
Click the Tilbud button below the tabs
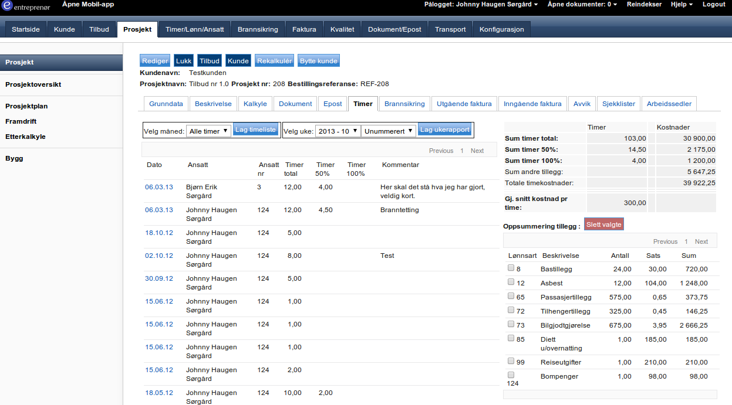coord(210,61)
